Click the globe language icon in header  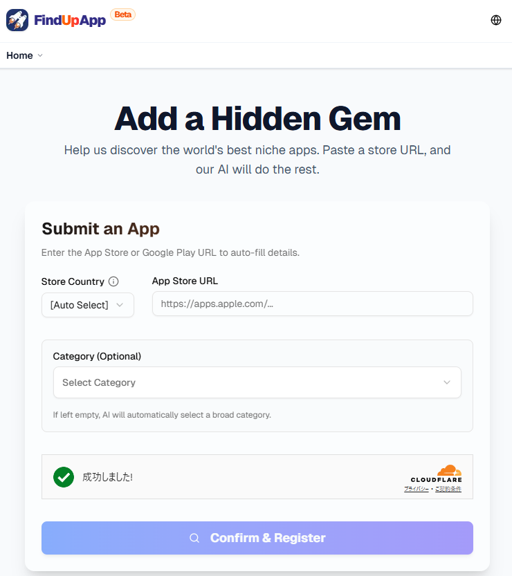point(496,20)
